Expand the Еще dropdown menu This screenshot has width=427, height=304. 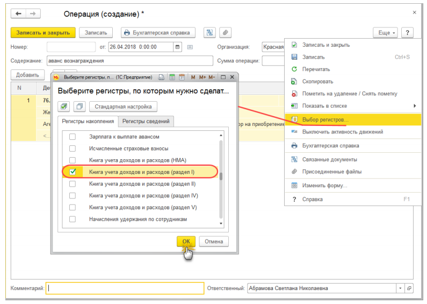[x=385, y=33]
